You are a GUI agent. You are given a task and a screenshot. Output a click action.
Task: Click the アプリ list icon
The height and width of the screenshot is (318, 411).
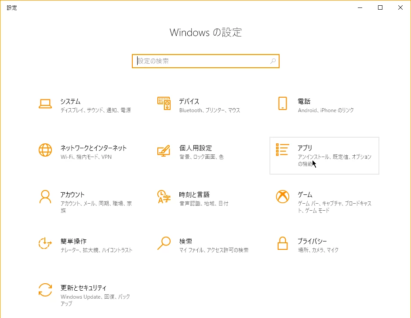coord(282,150)
